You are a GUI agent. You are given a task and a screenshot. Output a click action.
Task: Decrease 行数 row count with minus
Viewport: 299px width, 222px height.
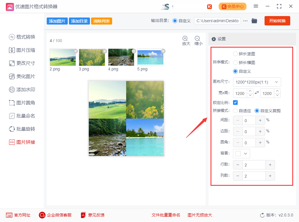(238, 165)
